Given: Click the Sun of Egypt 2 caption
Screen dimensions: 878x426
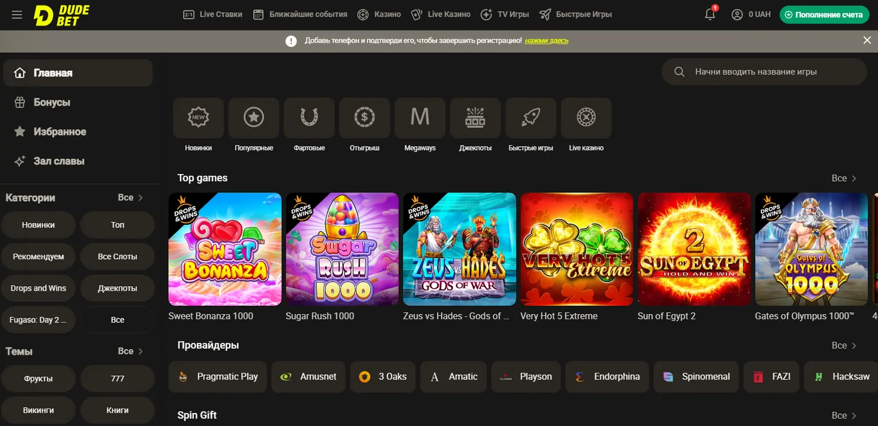Looking at the screenshot, I should 667,316.
